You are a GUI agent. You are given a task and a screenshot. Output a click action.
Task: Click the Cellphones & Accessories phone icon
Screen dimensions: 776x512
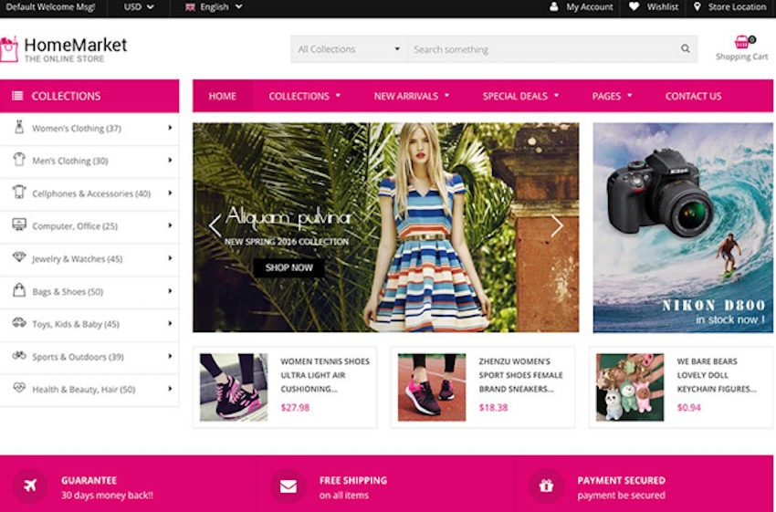[x=19, y=192]
